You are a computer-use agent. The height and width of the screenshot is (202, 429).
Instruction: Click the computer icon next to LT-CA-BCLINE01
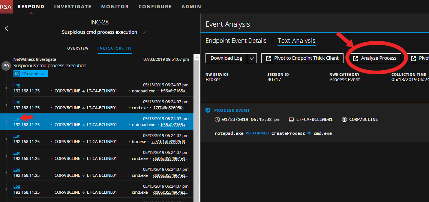click(291, 119)
